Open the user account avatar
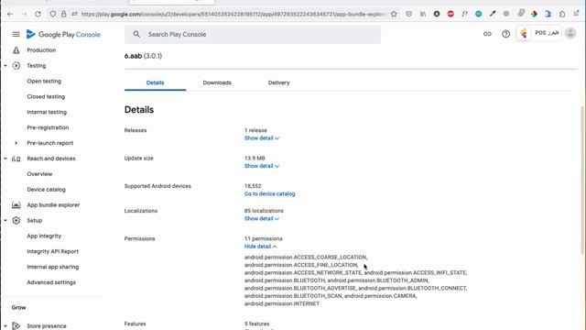 (570, 33)
